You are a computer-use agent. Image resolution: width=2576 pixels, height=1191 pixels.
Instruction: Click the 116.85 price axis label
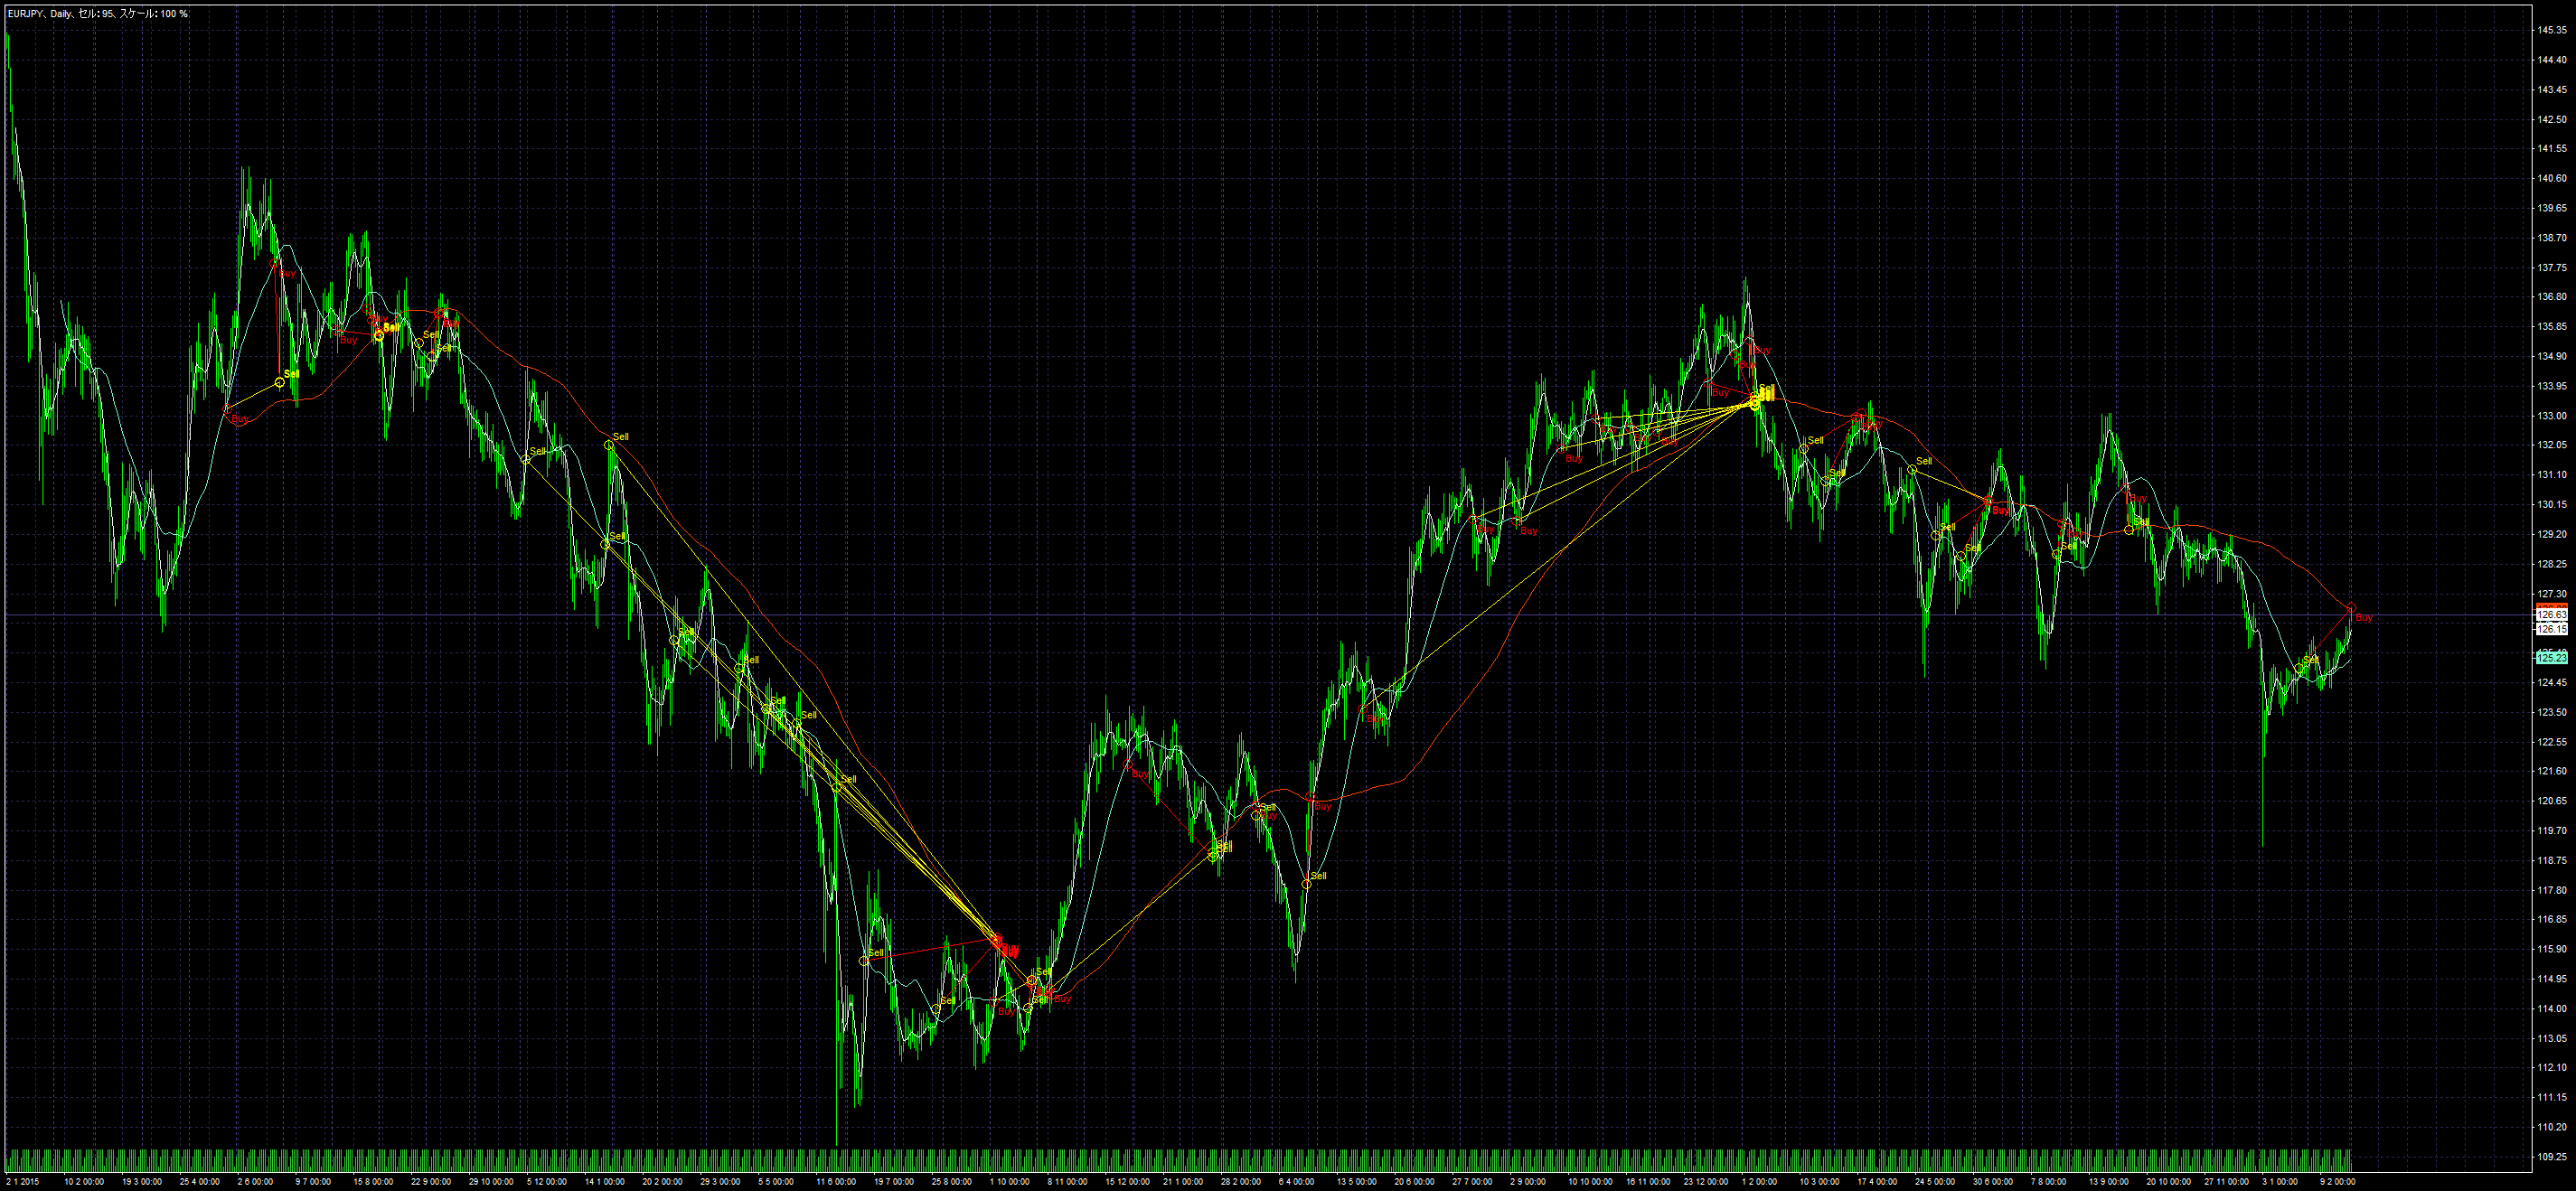(x=2551, y=920)
